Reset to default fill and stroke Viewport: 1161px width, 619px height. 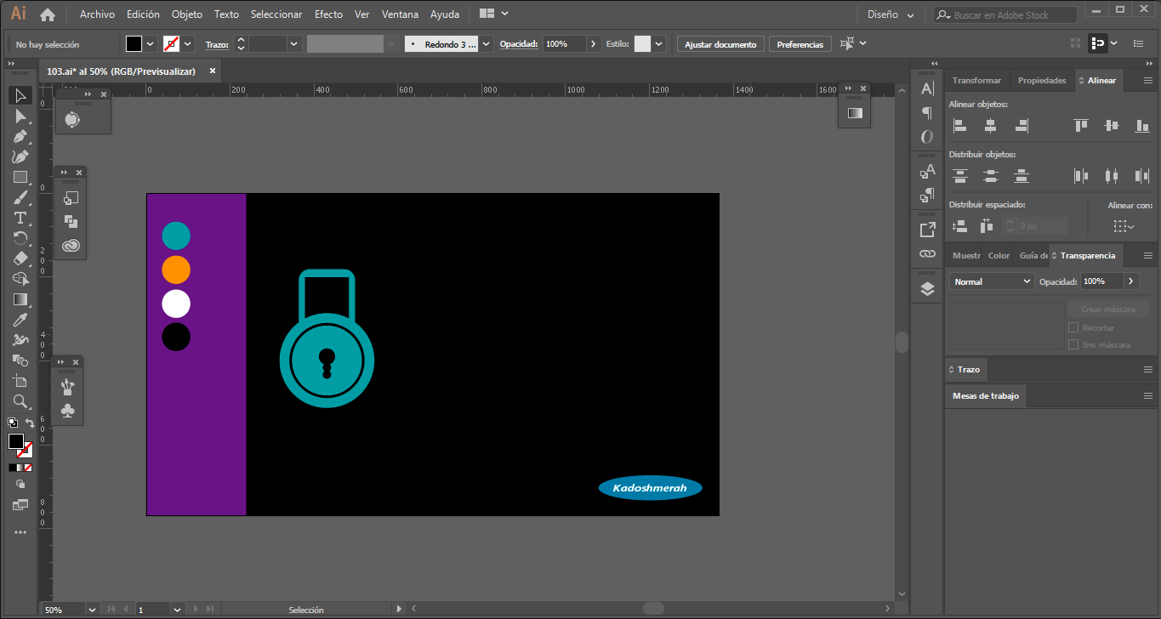13,422
